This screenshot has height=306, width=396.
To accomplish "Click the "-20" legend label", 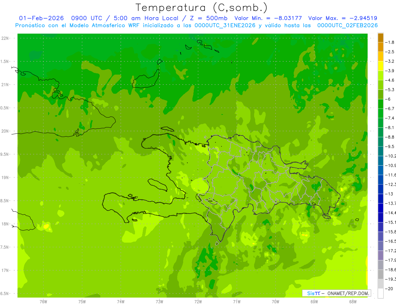I will [389, 289].
